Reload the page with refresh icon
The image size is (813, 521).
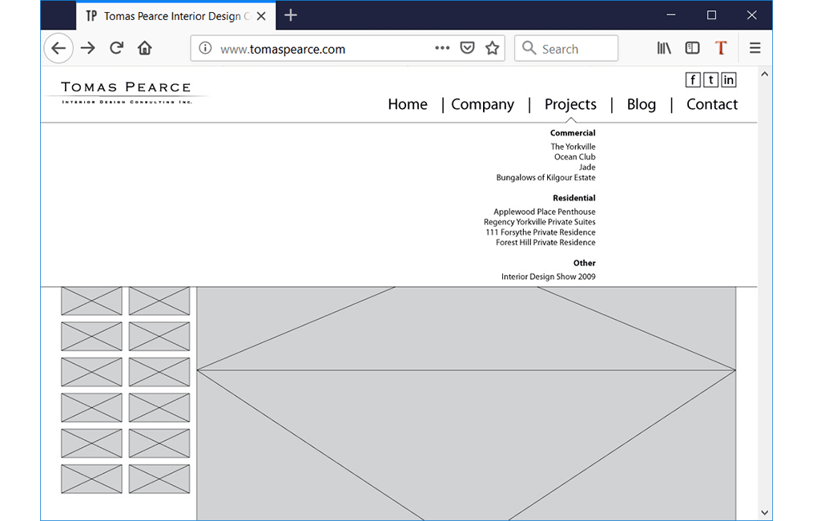pos(117,48)
